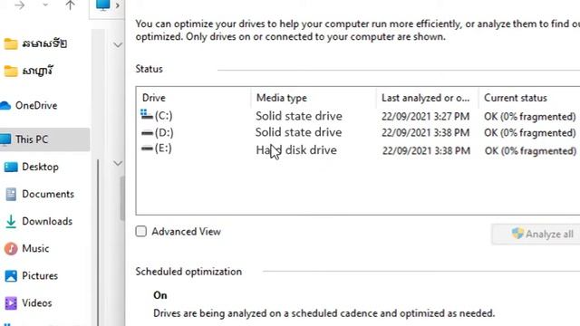Image resolution: width=580 pixels, height=326 pixels.
Task: Click the 22/09/2021 3:27 PM cell
Action: click(425, 117)
